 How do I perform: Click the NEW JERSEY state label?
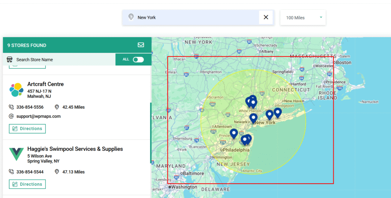click(233, 164)
